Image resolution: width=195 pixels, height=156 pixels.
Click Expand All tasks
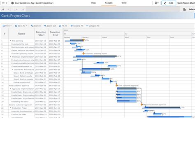(77, 26)
